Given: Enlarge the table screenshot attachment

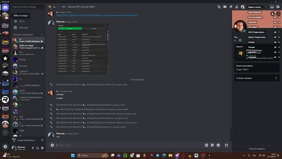Looking at the screenshot, I should (82, 49).
